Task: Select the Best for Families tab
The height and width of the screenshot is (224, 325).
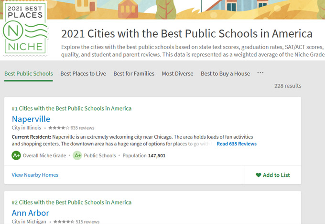Action: [134, 74]
